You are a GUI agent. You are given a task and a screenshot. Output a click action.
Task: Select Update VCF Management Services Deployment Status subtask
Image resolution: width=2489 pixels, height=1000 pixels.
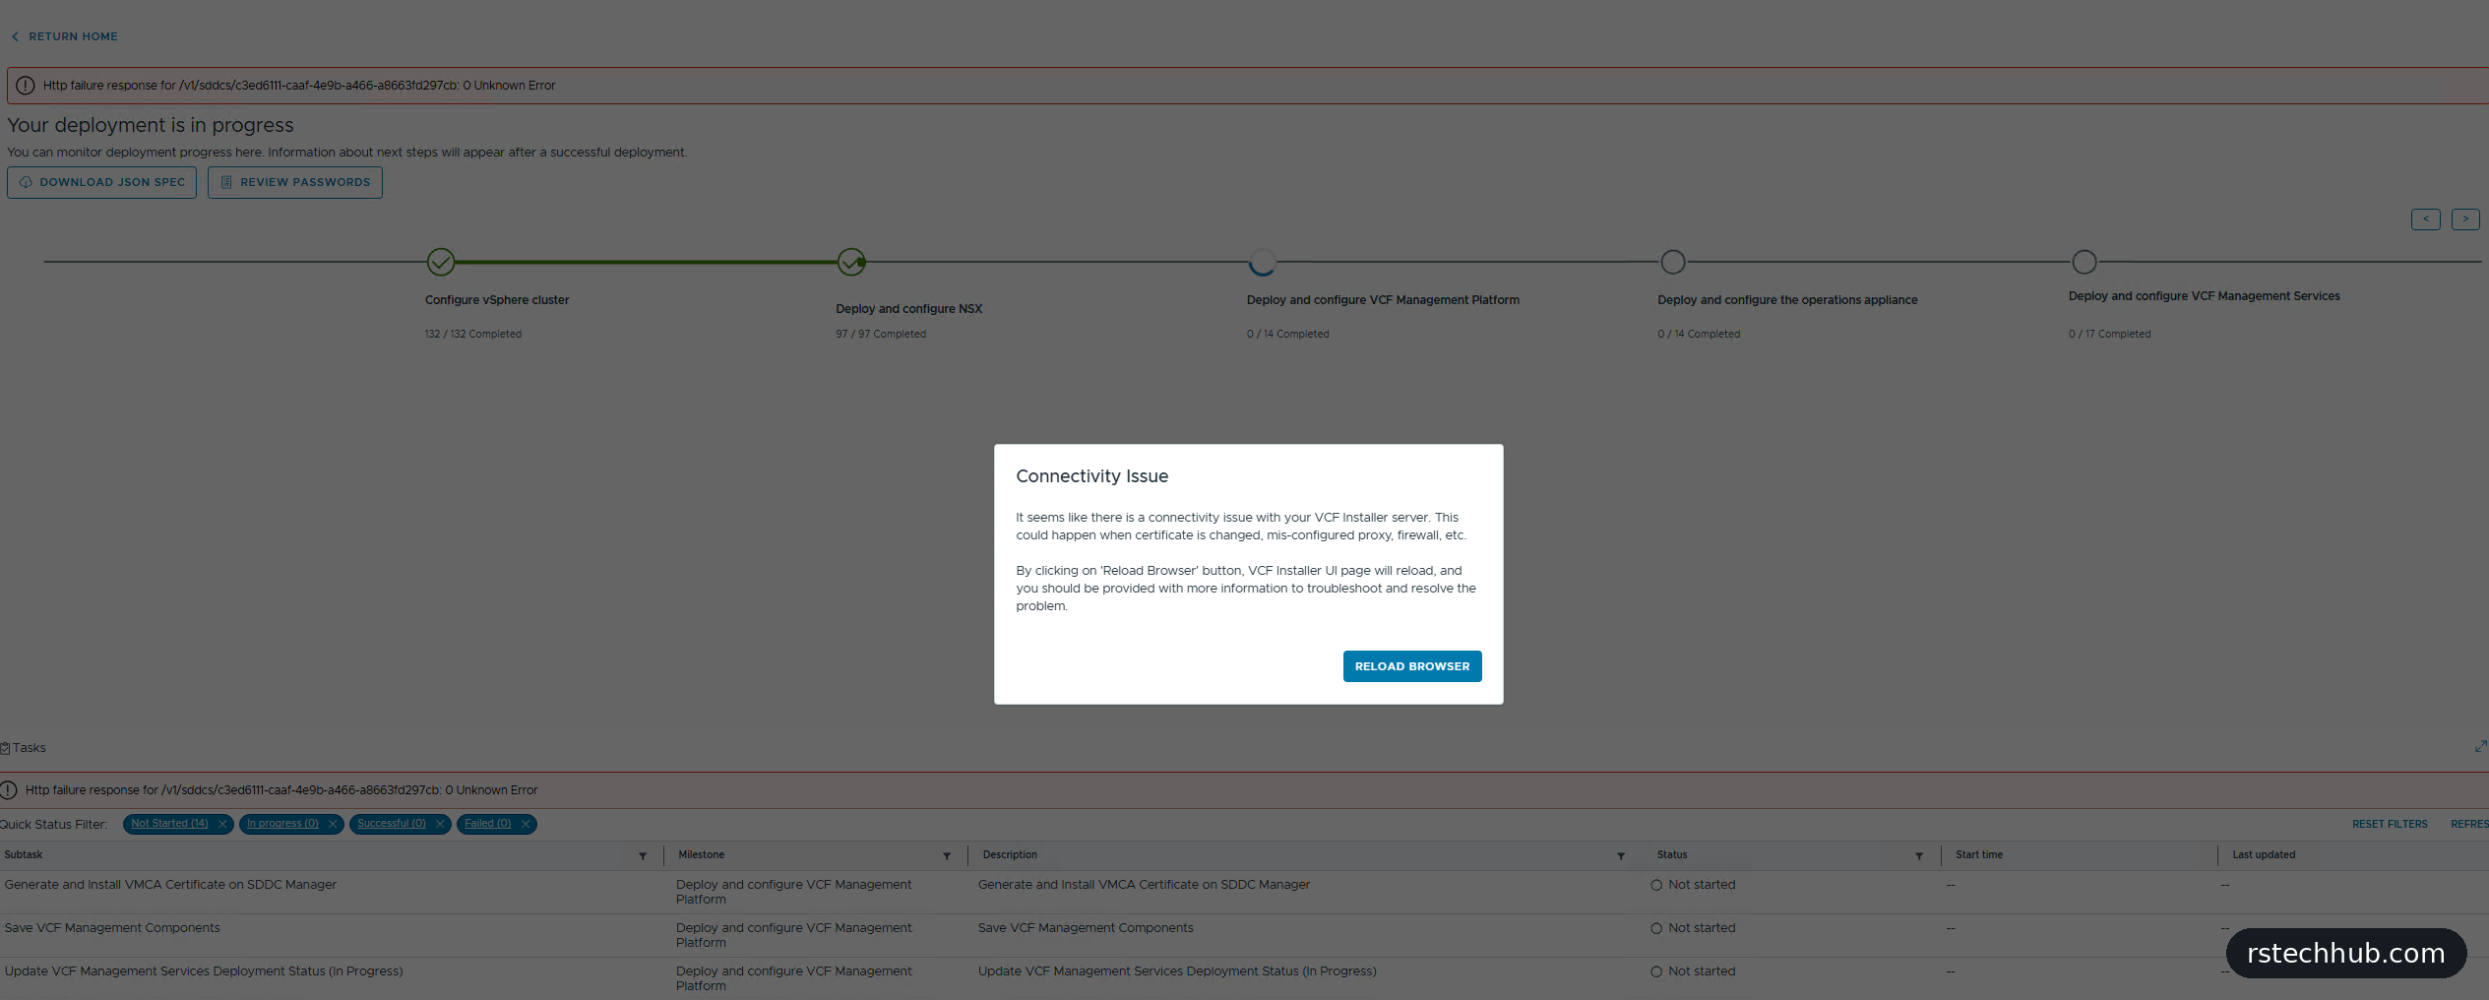tap(204, 971)
